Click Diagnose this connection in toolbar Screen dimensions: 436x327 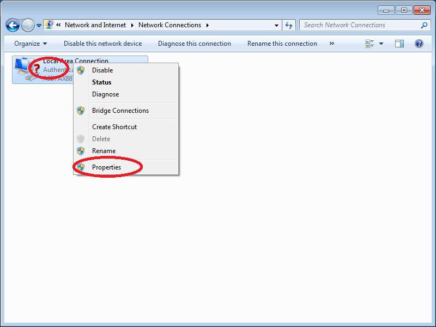[195, 44]
